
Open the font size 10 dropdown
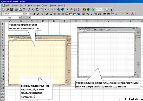[x=30, y=14]
